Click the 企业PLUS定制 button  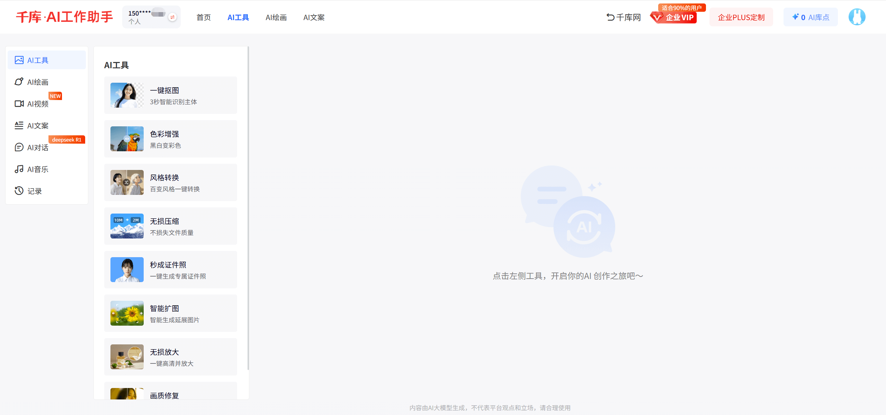coord(741,17)
